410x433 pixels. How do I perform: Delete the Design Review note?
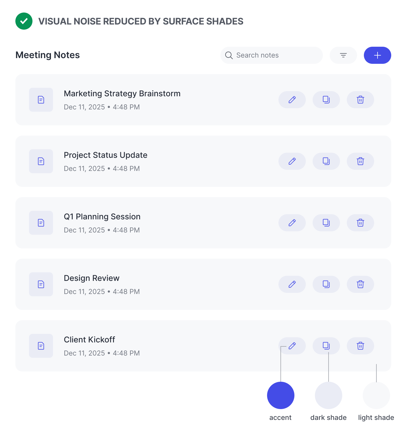360,284
